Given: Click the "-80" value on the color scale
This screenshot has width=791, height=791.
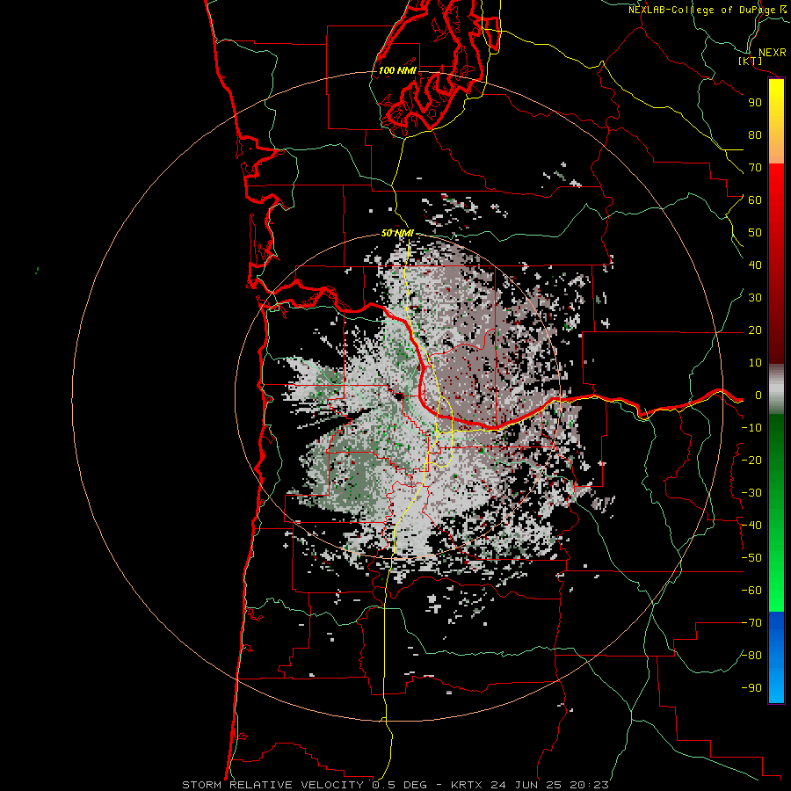Looking at the screenshot, I should point(751,656).
